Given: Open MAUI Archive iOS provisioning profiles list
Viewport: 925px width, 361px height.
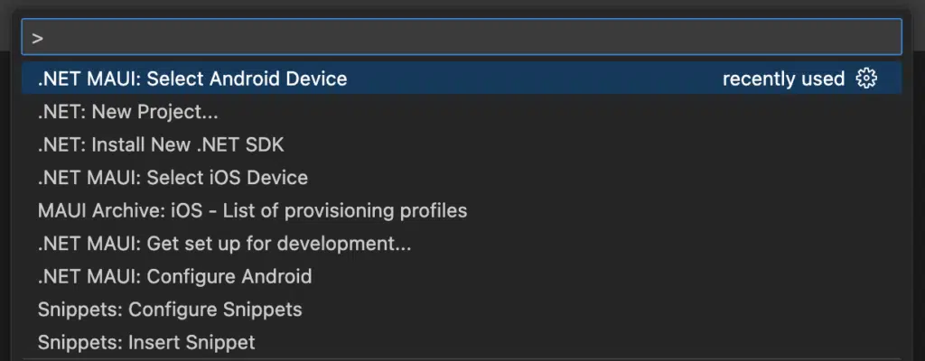Looking at the screenshot, I should pos(252,210).
